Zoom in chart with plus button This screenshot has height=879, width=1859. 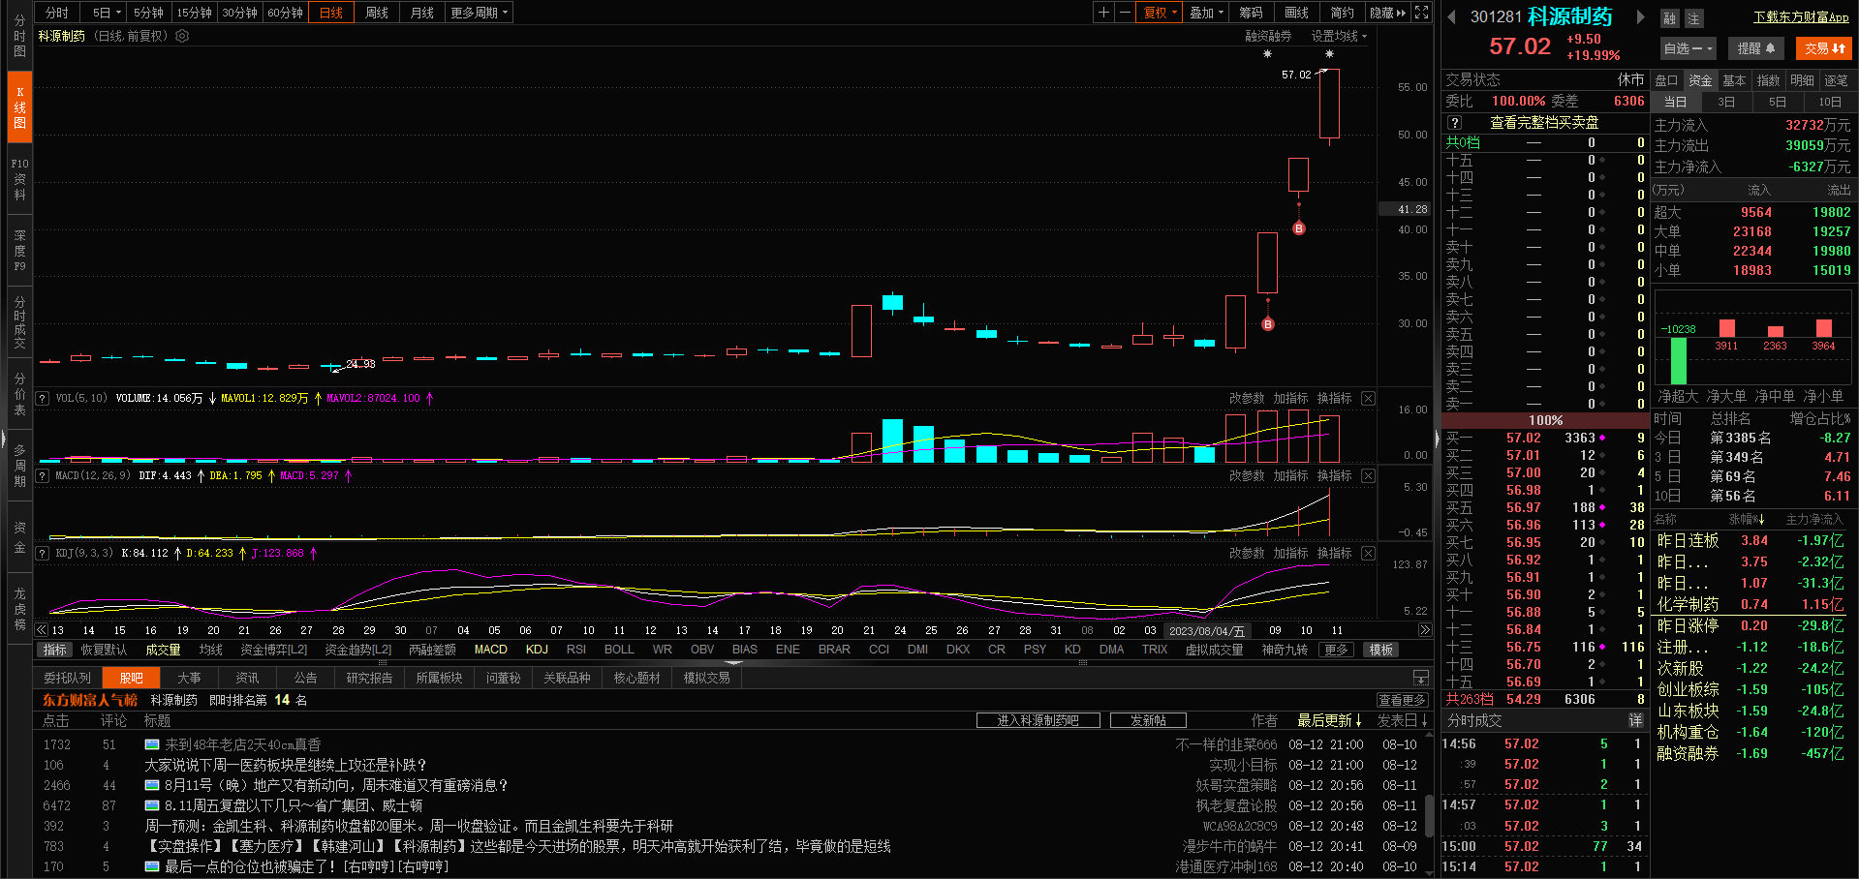(x=1103, y=13)
